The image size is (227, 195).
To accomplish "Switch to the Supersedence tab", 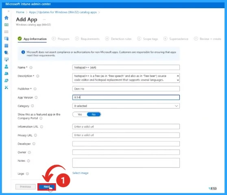I will pyautogui.click(x=176, y=39).
